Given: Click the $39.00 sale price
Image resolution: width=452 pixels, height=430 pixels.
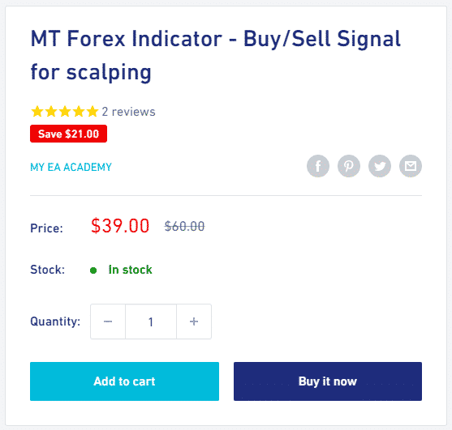Looking at the screenshot, I should coord(120,226).
